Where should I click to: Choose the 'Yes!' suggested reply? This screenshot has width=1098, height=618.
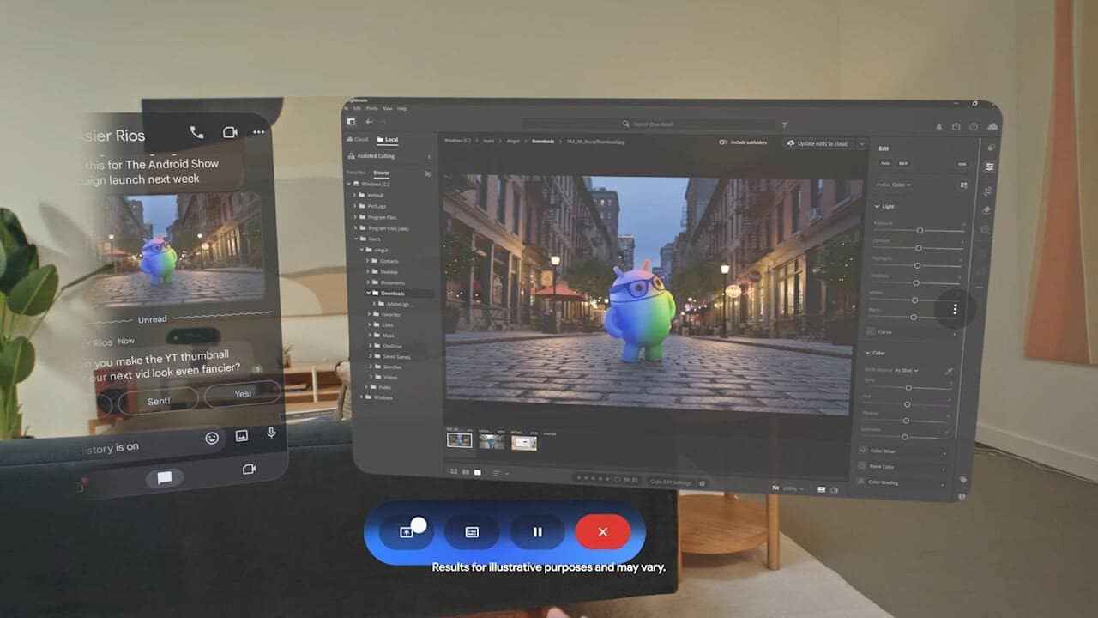[242, 394]
